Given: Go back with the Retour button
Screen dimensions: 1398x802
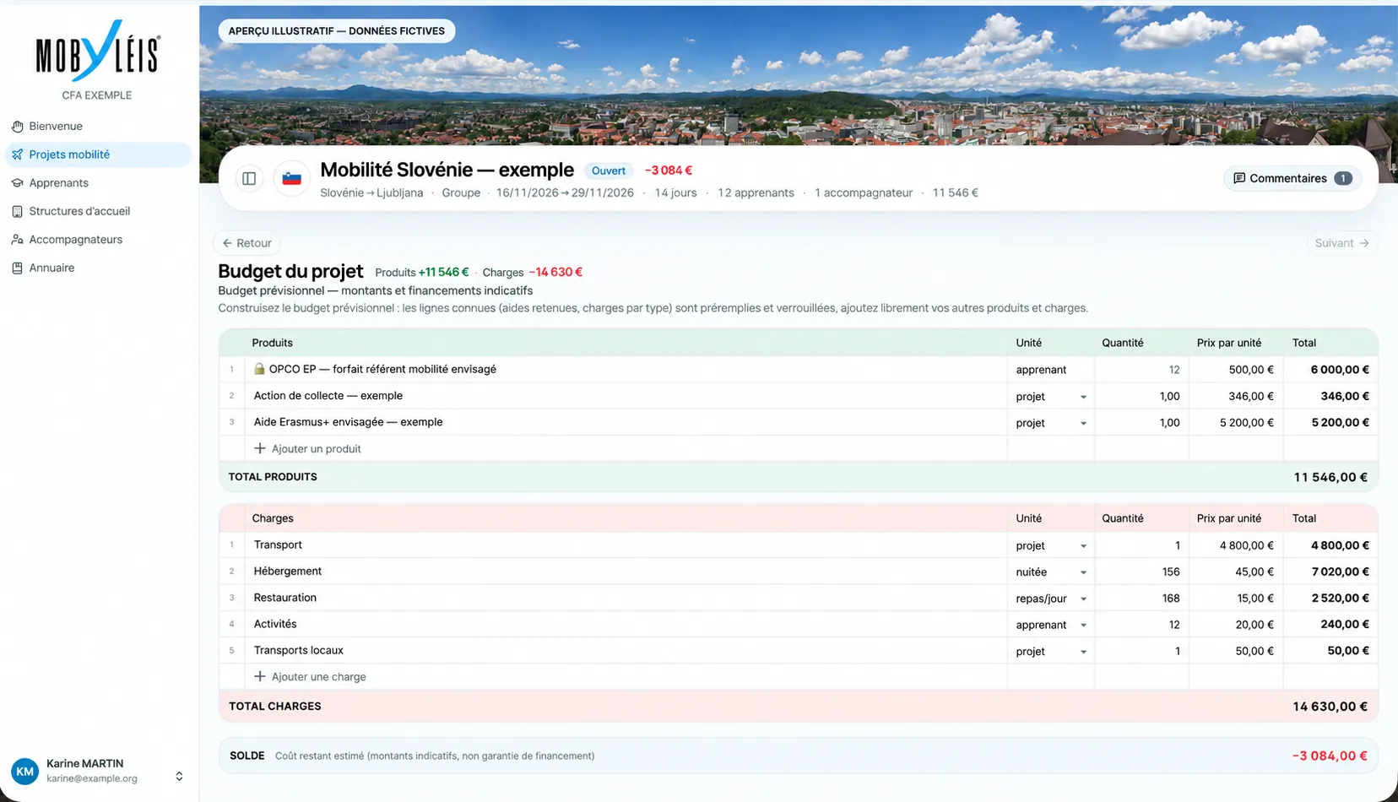Looking at the screenshot, I should click(247, 243).
